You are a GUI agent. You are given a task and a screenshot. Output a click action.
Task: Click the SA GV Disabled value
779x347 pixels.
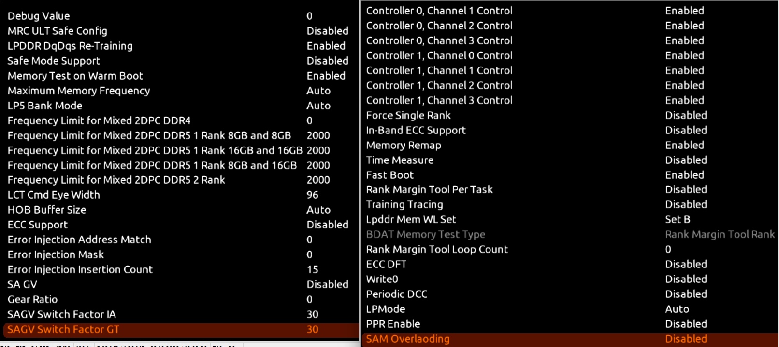pyautogui.click(x=327, y=284)
